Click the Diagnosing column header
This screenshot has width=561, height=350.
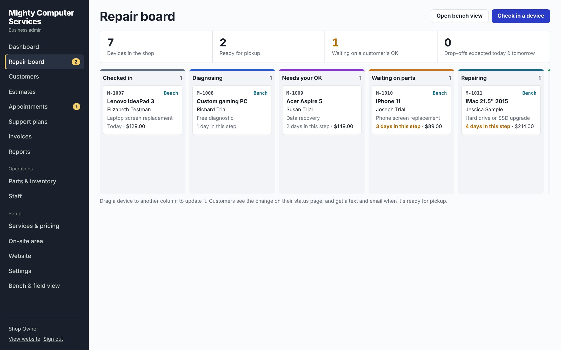click(x=232, y=78)
